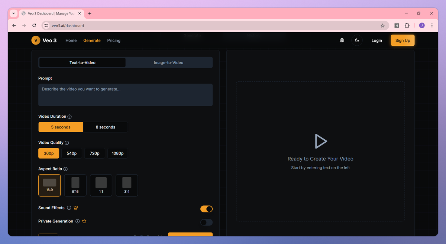This screenshot has width=446, height=244.
Task: Go back to previous page
Action: [14, 26]
